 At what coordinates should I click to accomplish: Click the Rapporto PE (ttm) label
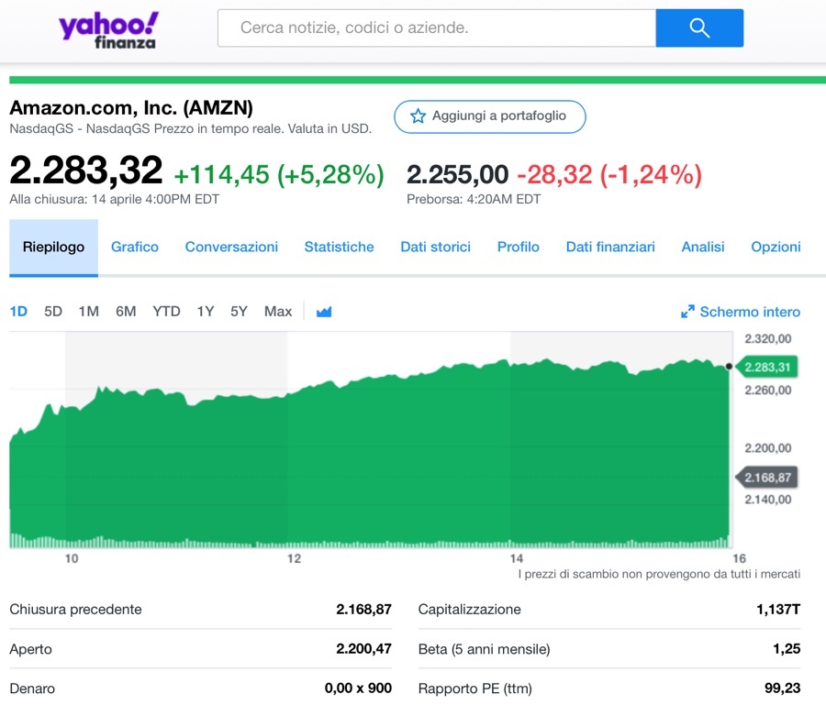(475, 688)
